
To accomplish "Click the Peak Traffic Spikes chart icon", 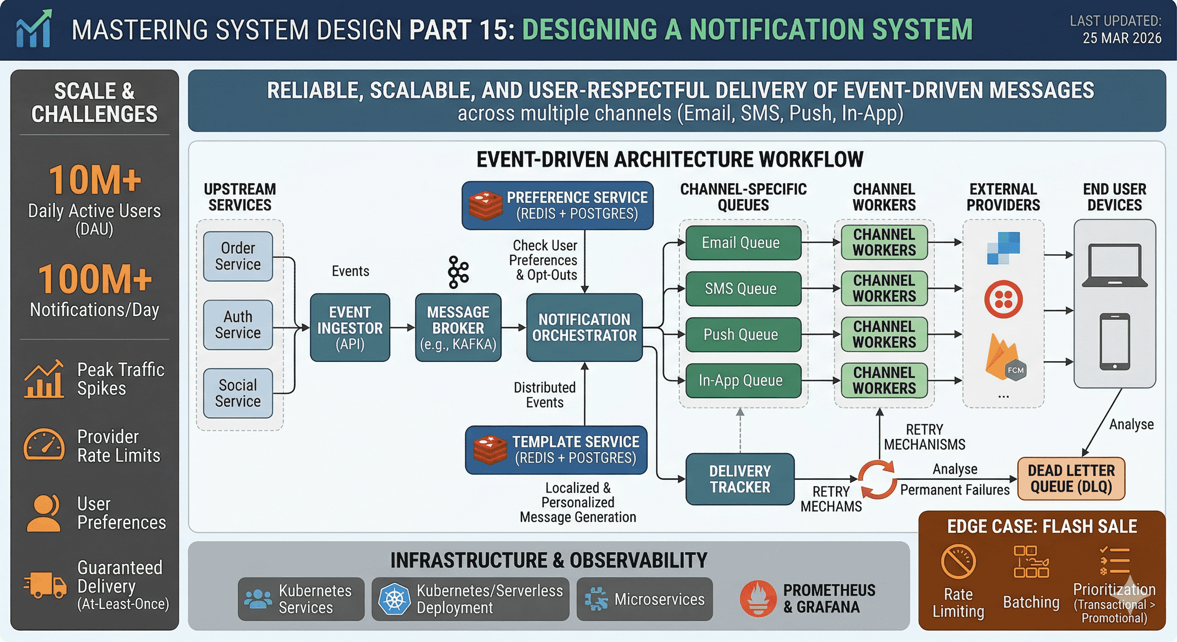I will [44, 379].
